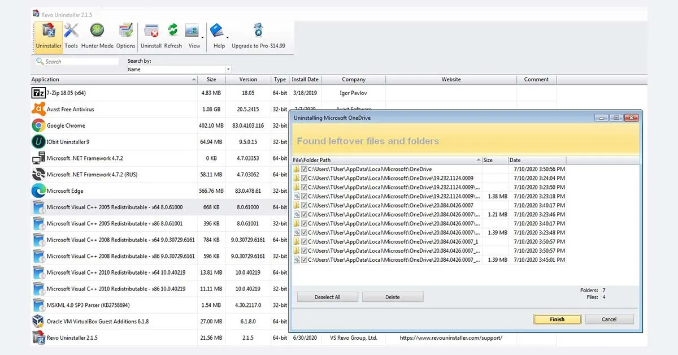Activate Hunter Mode
Screen dimensions: 678x355
coord(97,37)
